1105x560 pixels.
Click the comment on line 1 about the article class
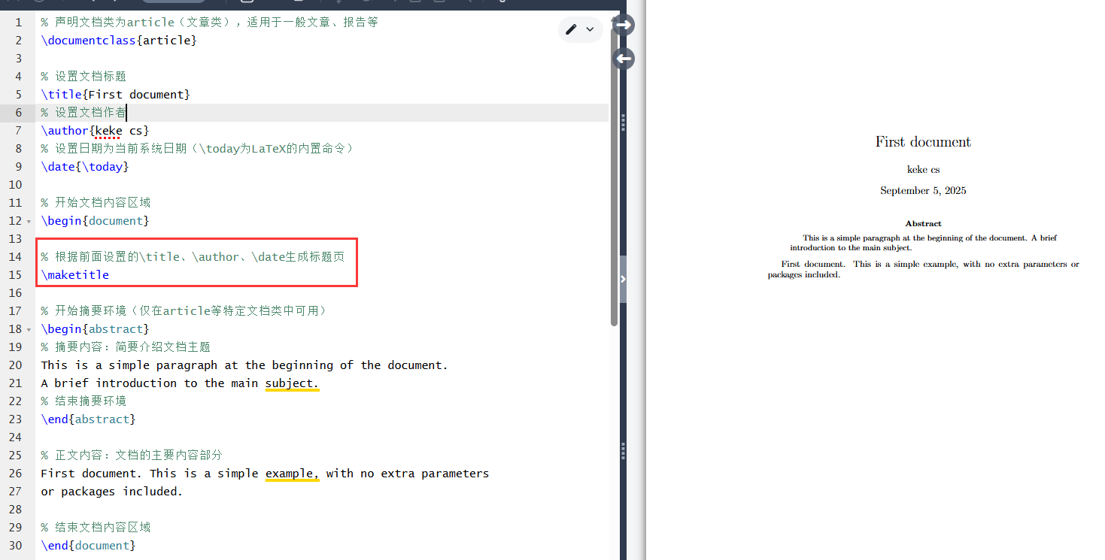209,23
